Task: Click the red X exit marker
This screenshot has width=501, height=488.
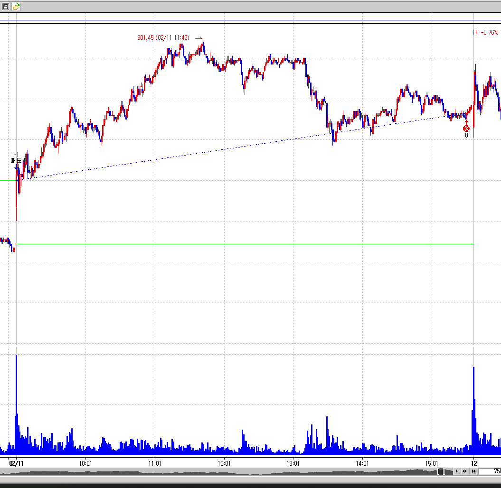Action: point(466,129)
